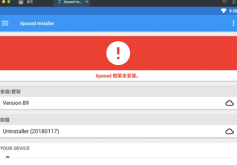The image size is (237, 165).
Task: Close the Xposed Ins... tab
Action: pos(87,2)
